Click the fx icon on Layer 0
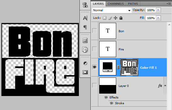 tap(160, 86)
